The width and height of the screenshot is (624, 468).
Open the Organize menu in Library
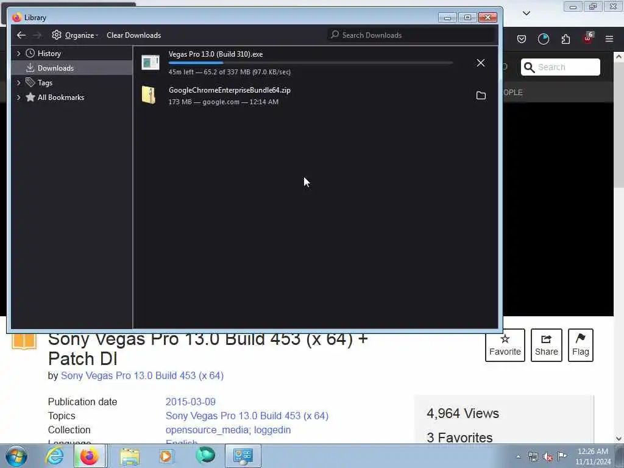tap(75, 35)
